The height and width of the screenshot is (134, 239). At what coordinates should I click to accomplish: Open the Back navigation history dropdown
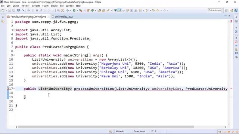161,10
